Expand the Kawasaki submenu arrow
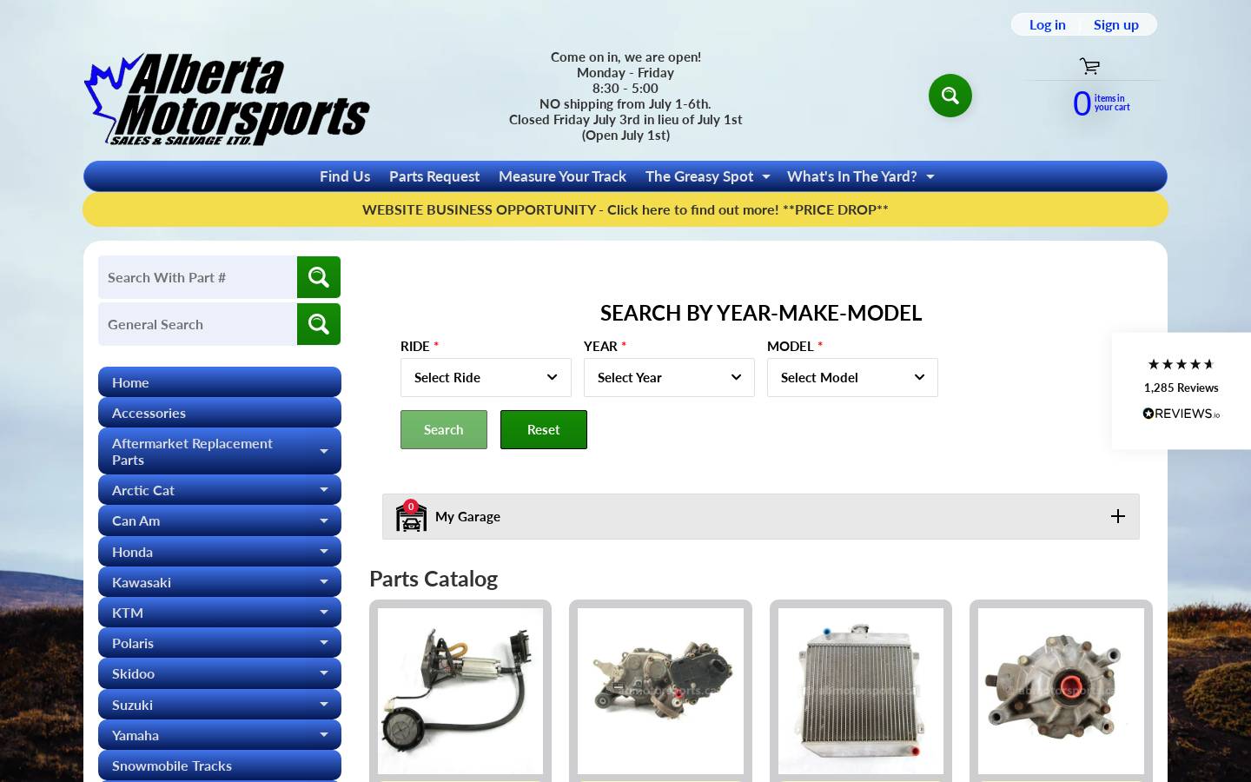This screenshot has height=782, width=1251. 324,582
